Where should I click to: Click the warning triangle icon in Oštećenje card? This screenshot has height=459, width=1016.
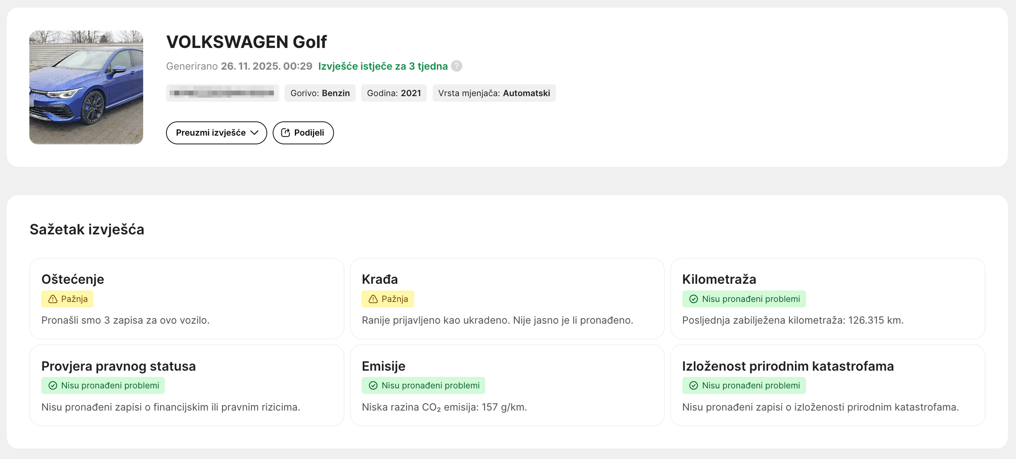tap(52, 299)
